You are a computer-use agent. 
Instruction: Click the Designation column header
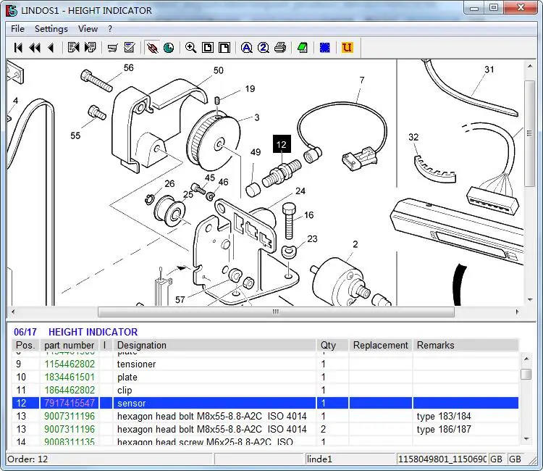[142, 346]
